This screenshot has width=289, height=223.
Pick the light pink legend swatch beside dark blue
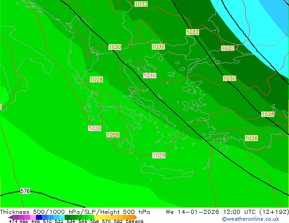tap(33, 217)
